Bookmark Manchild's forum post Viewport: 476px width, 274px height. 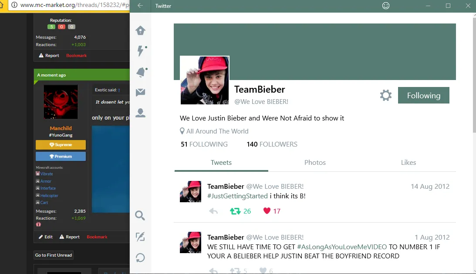pos(97,237)
